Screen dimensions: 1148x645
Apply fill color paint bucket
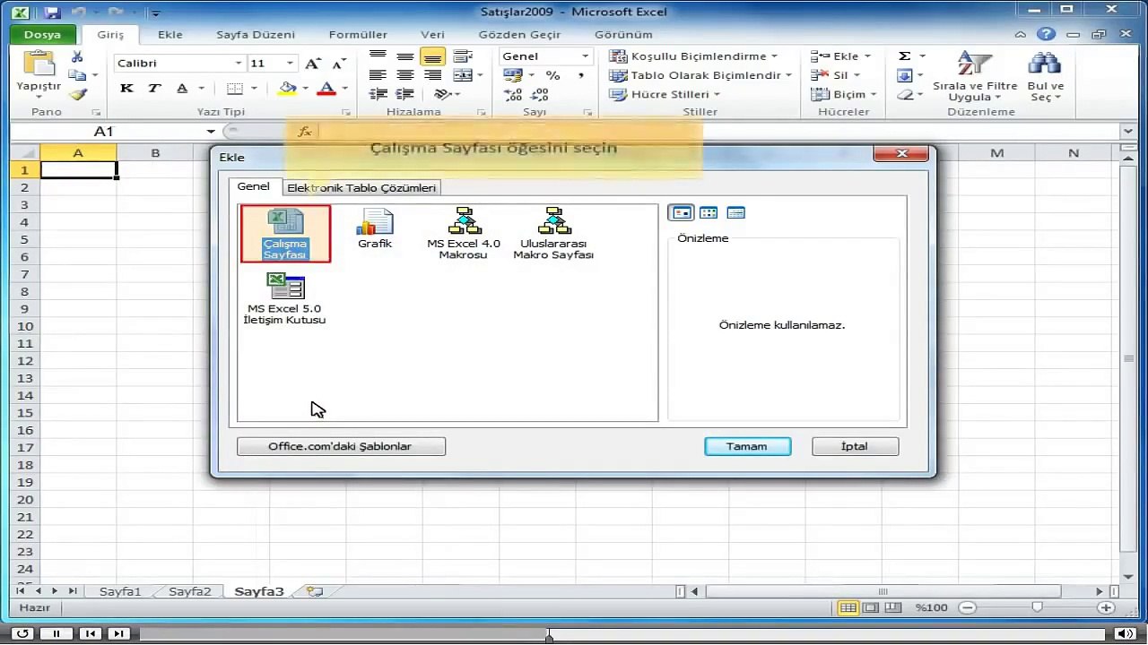(286, 88)
